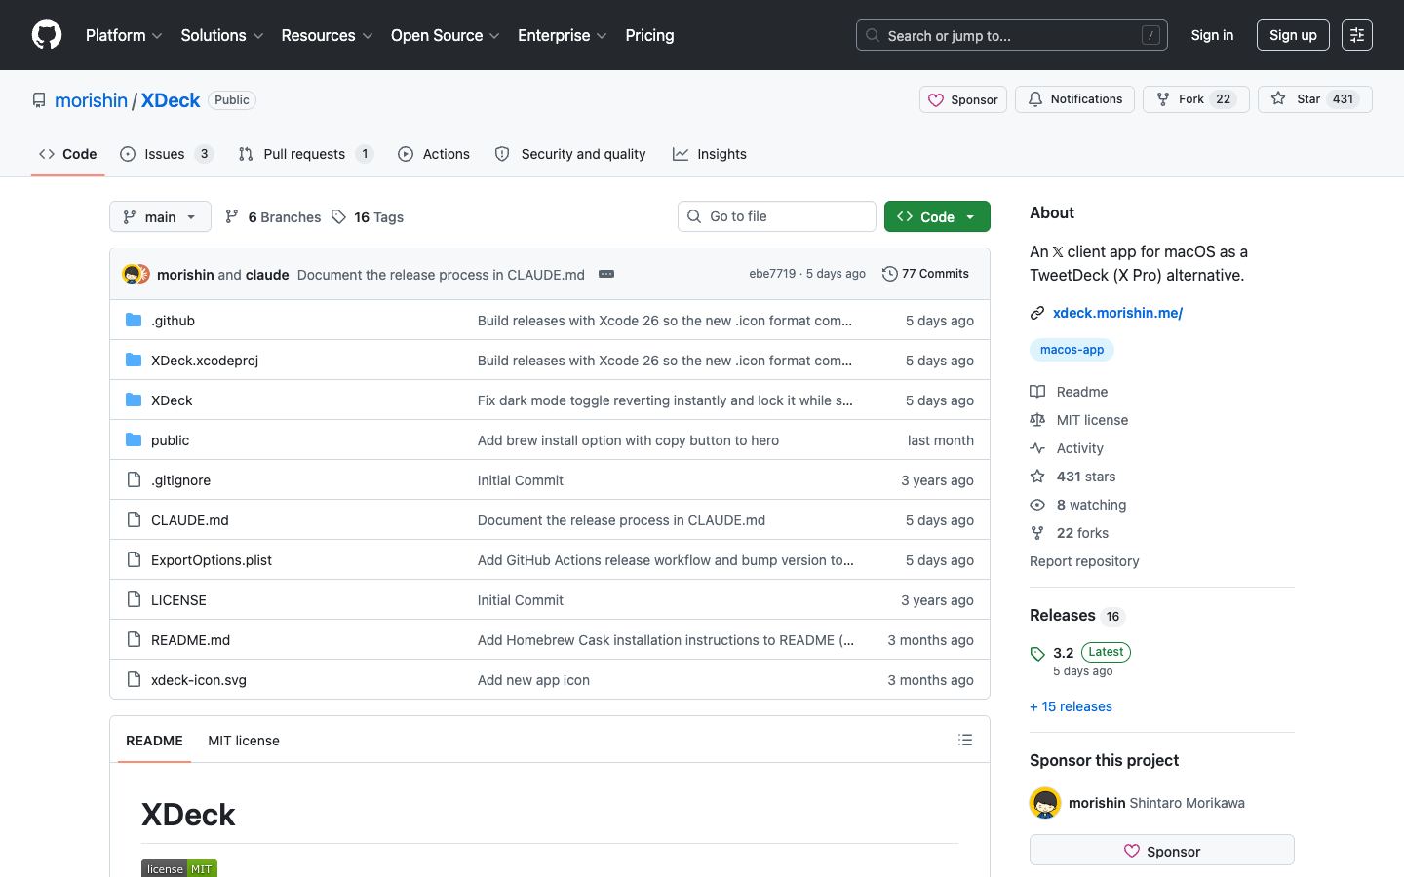
Task: Open the .gitignore file
Action: tap(180, 480)
